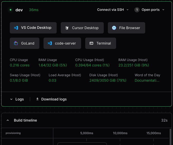Click the Cursor Desktop cube icon
The image size is (173, 145).
pos(67,28)
